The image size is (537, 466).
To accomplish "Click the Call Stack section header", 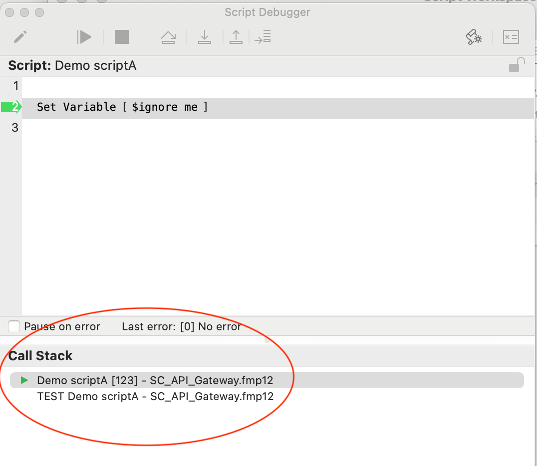I will tap(40, 356).
